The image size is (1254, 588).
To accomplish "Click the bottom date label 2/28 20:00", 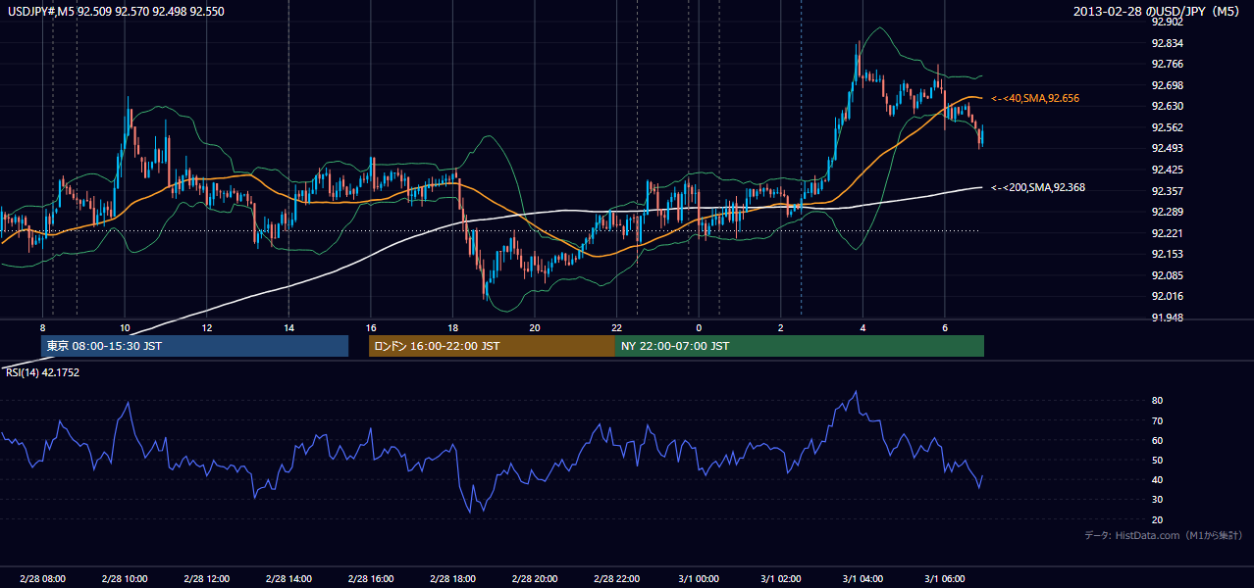I will [535, 578].
